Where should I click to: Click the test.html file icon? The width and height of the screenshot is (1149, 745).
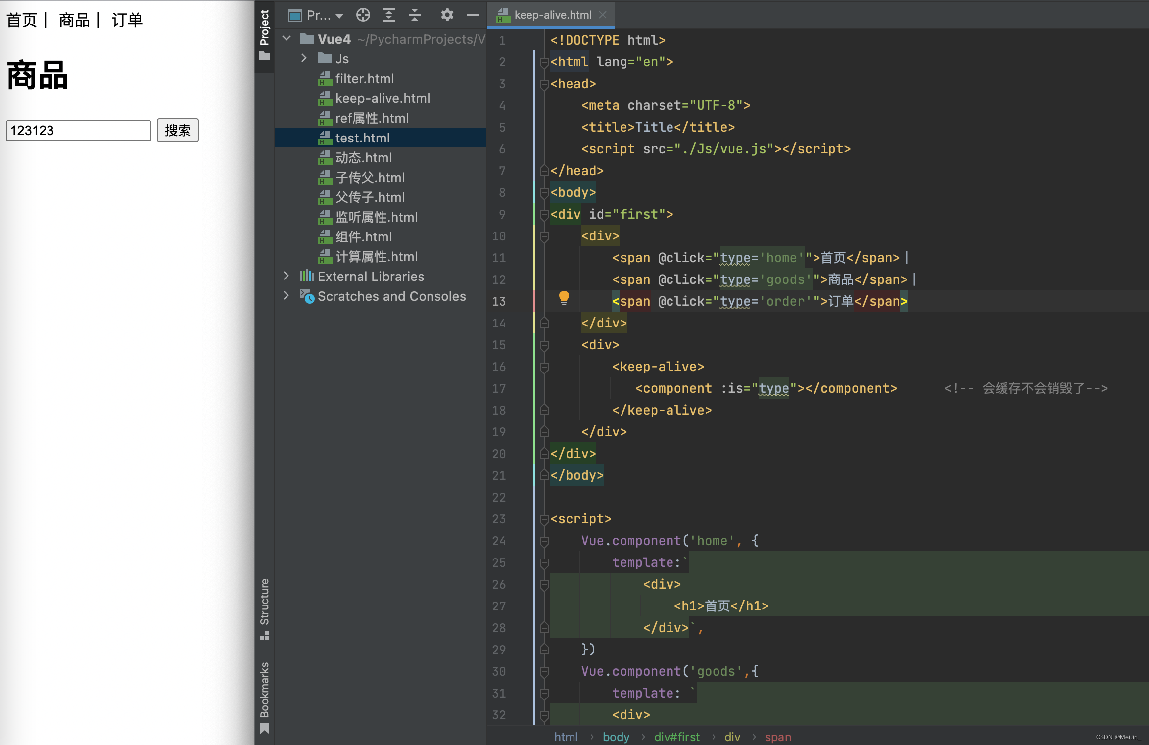click(x=325, y=138)
